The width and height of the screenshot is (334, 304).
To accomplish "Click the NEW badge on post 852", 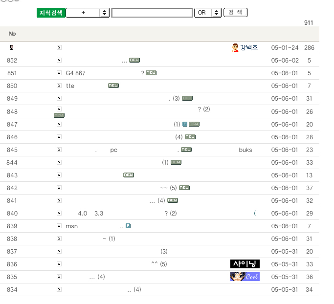I will (134, 60).
